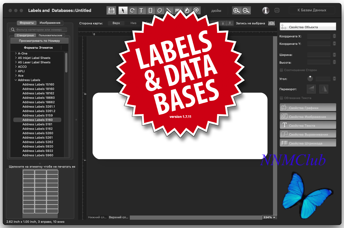The height and width of the screenshot is (228, 344).
Task: Collapse the Address Labels category
Action: [x=16, y=80]
